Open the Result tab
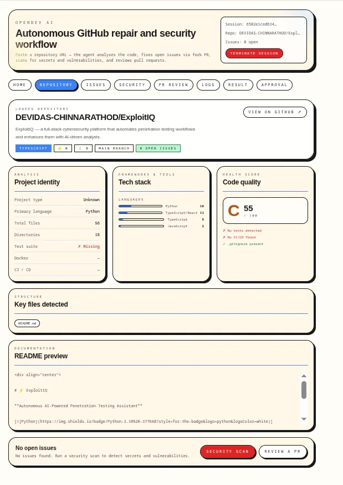 pyautogui.click(x=238, y=85)
